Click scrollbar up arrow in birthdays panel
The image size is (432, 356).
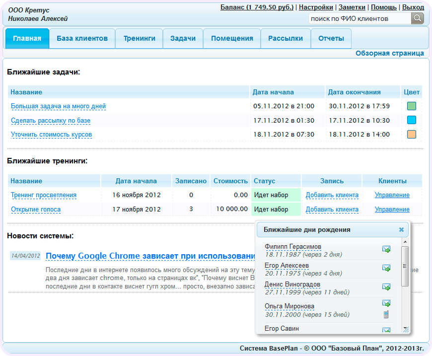click(x=405, y=242)
